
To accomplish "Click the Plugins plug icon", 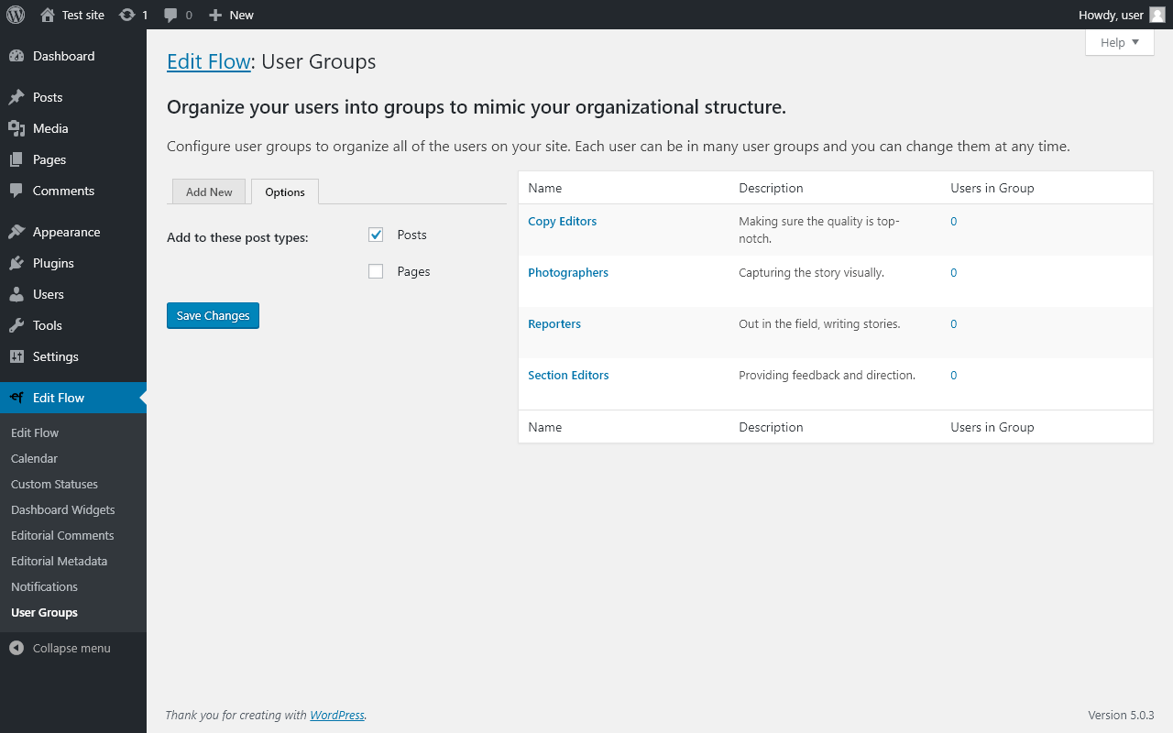I will tap(16, 263).
